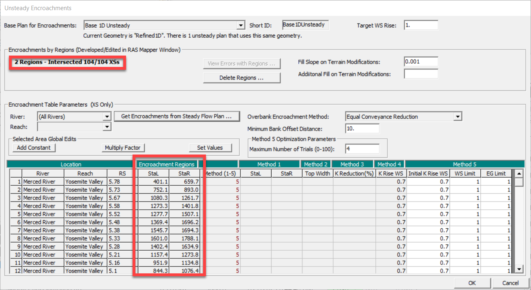The image size is (531, 290).
Task: Click the Set Values button
Action: tap(210, 148)
